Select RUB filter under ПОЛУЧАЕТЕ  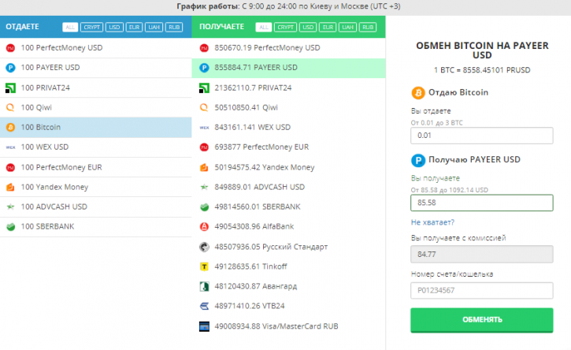tap(368, 28)
